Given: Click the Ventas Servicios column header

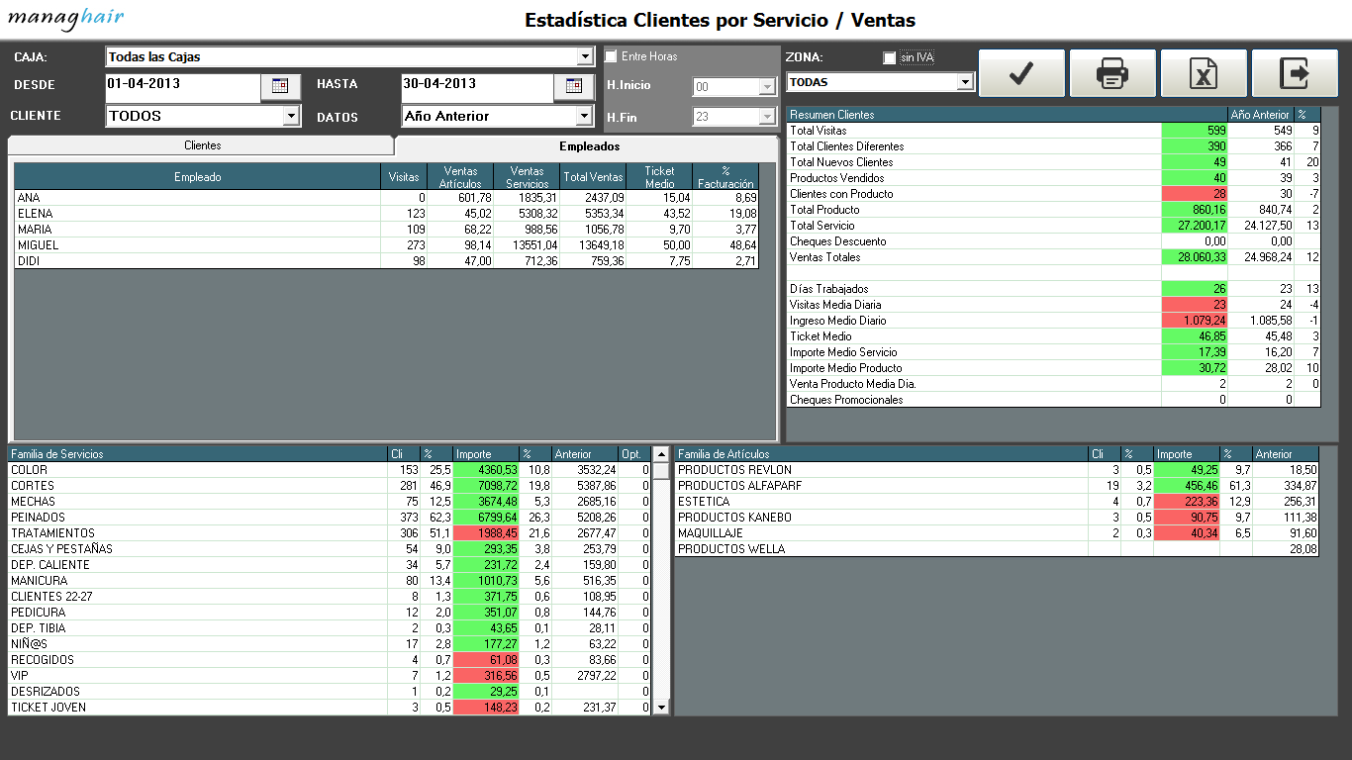Looking at the screenshot, I should click(528, 177).
